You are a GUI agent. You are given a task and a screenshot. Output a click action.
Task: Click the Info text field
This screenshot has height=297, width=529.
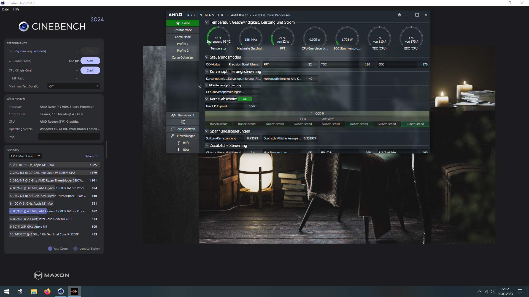point(69,137)
